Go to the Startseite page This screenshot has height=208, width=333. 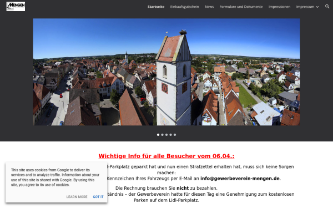tap(156, 7)
